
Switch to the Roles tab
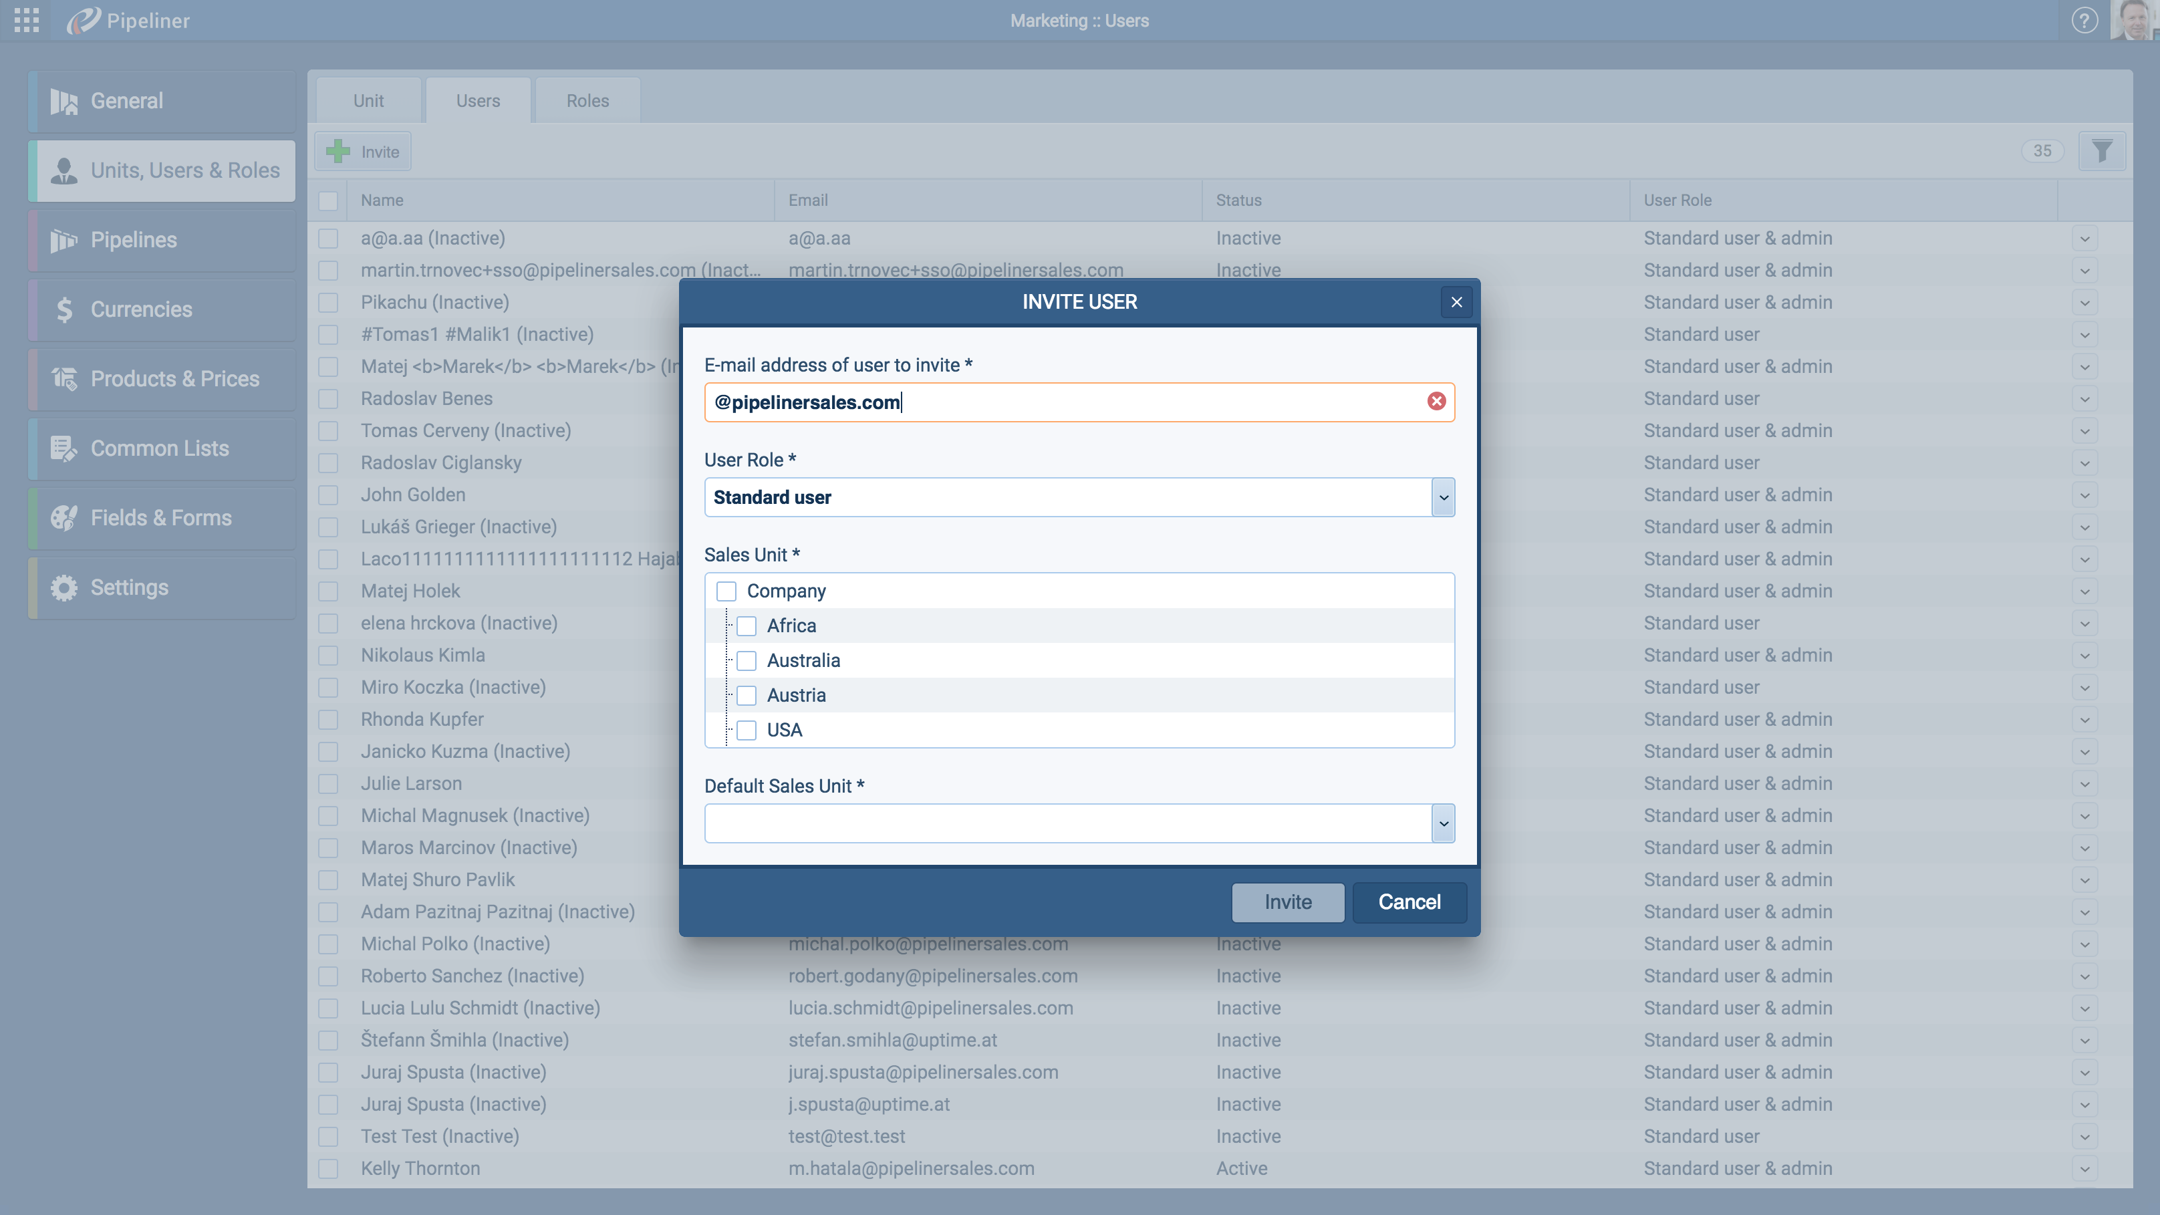point(587,101)
